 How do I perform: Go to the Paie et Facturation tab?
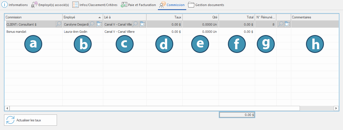[138, 5]
